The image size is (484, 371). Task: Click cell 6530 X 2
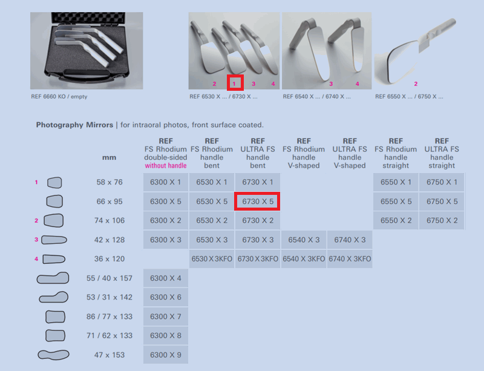(212, 220)
